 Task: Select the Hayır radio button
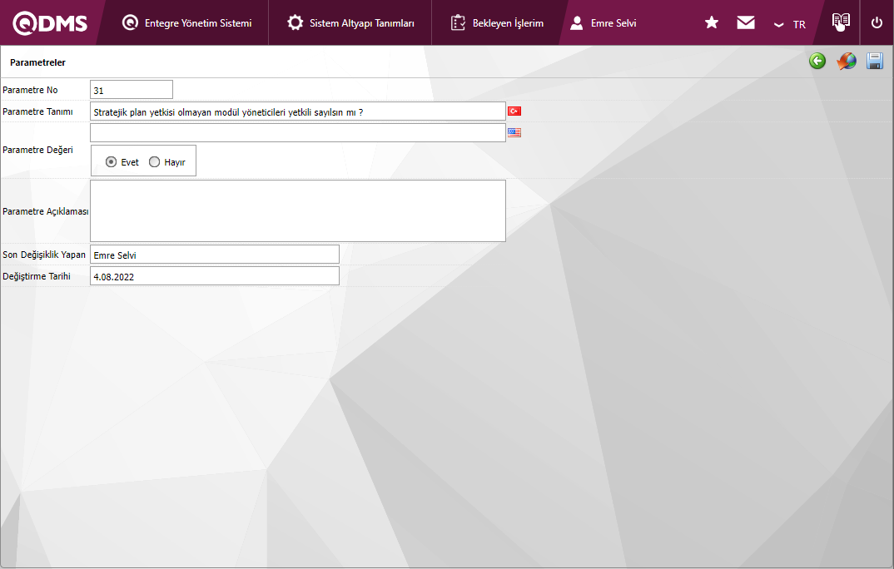point(154,162)
